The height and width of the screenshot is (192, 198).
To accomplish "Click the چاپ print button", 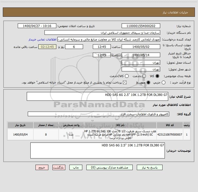I will coord(76,168).
